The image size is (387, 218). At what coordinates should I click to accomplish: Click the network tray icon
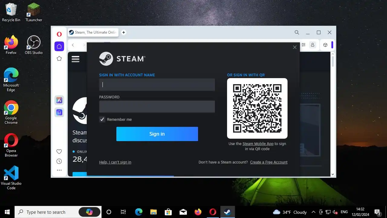click(x=328, y=212)
